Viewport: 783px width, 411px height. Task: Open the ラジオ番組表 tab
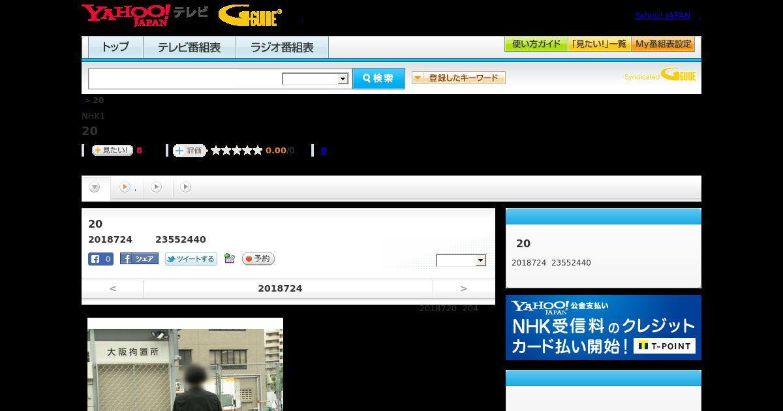coord(282,47)
